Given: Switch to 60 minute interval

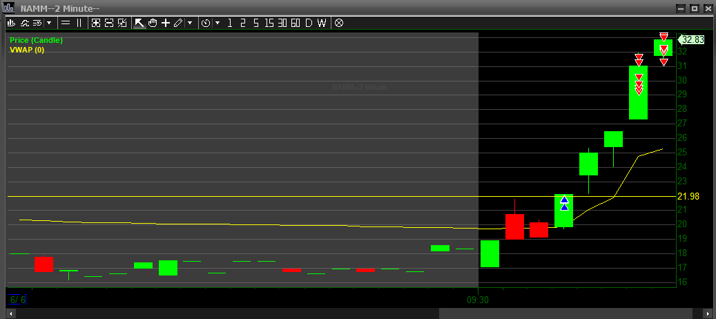Looking at the screenshot, I should point(296,23).
